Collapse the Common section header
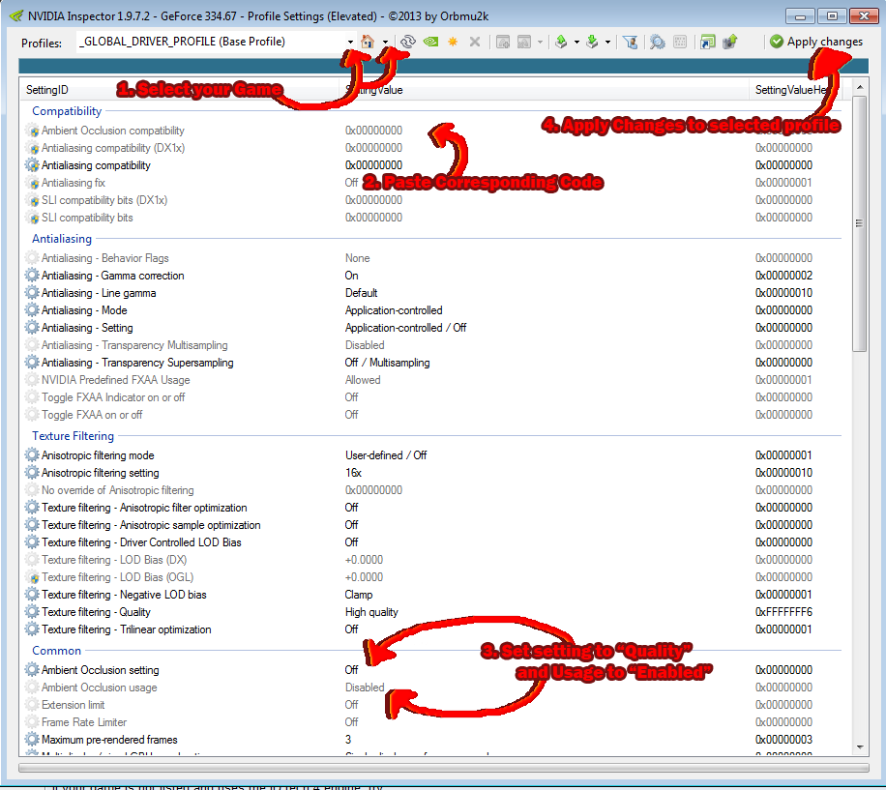Screen dimensions: 886x790 (x=56, y=651)
